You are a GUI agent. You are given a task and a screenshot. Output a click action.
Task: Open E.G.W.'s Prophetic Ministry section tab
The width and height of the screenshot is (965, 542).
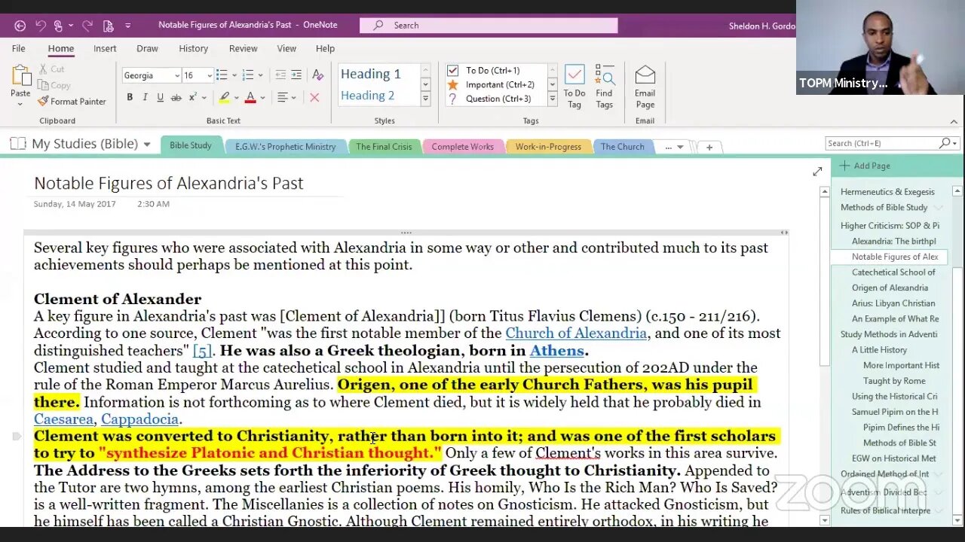pyautogui.click(x=285, y=147)
